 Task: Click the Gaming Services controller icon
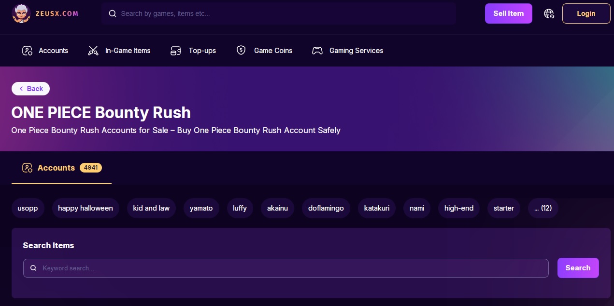317,51
